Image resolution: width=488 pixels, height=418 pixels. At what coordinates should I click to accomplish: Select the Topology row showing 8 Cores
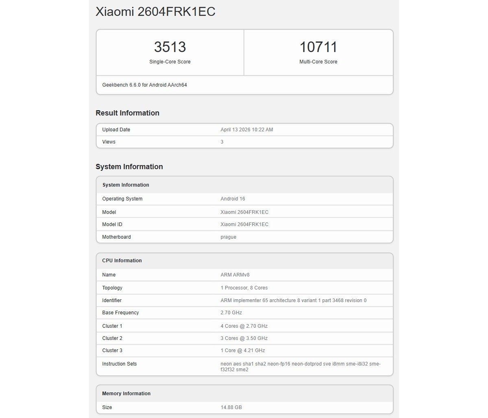click(x=244, y=287)
